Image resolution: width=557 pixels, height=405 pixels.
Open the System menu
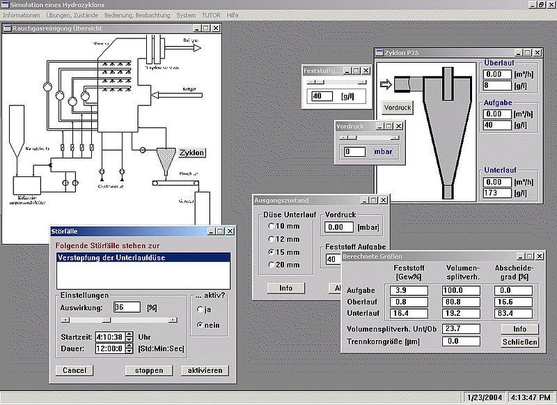click(x=186, y=15)
